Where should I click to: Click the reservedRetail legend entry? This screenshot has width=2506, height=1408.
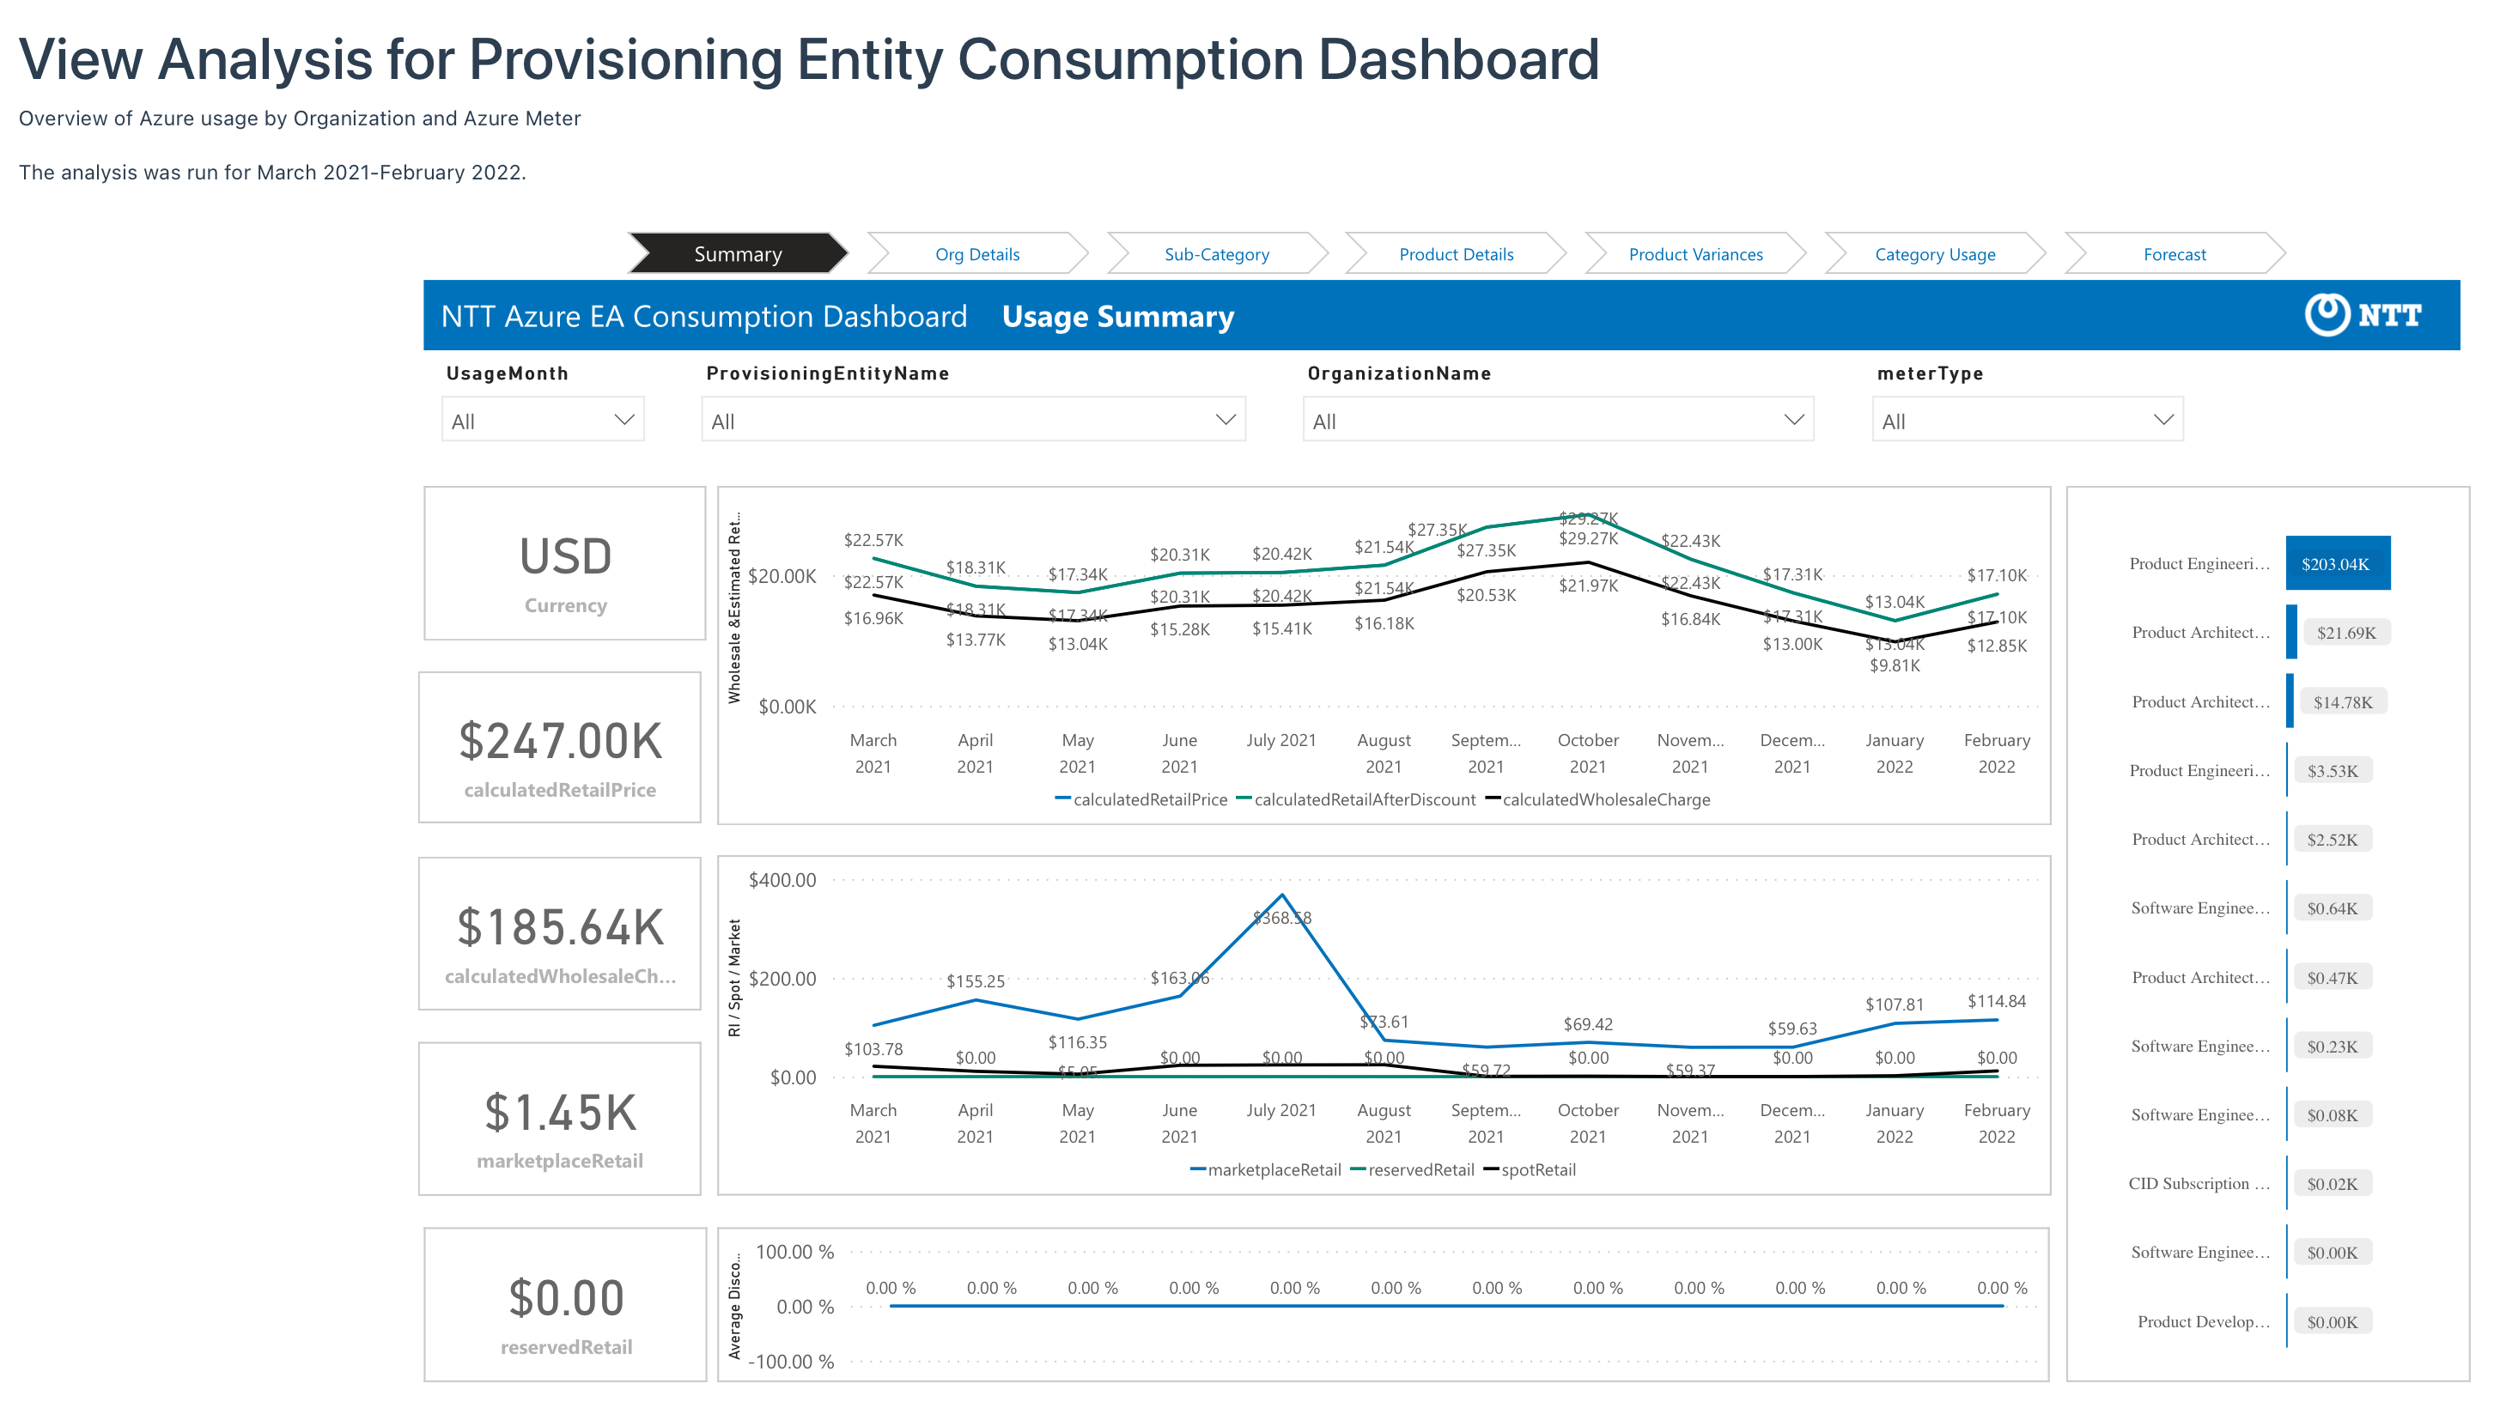tap(1413, 1170)
